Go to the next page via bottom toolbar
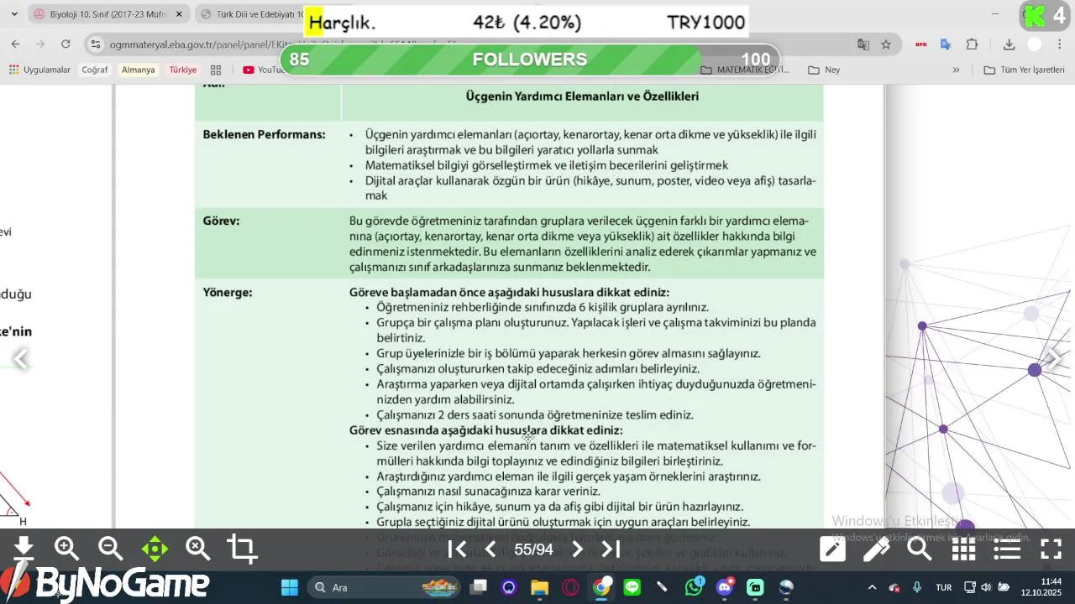The height and width of the screenshot is (604, 1075). pyautogui.click(x=577, y=549)
